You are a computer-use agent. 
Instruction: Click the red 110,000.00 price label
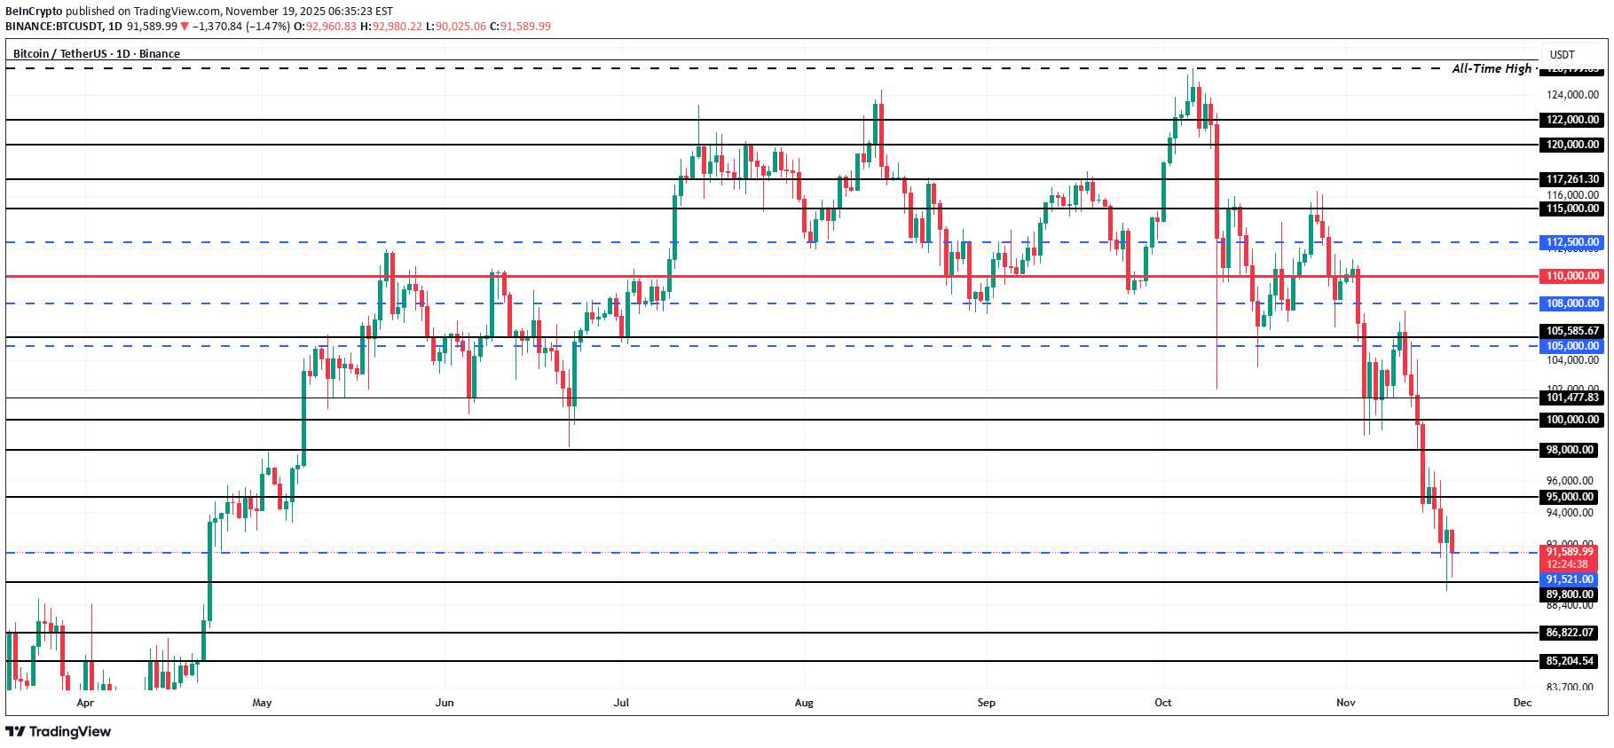click(x=1572, y=276)
